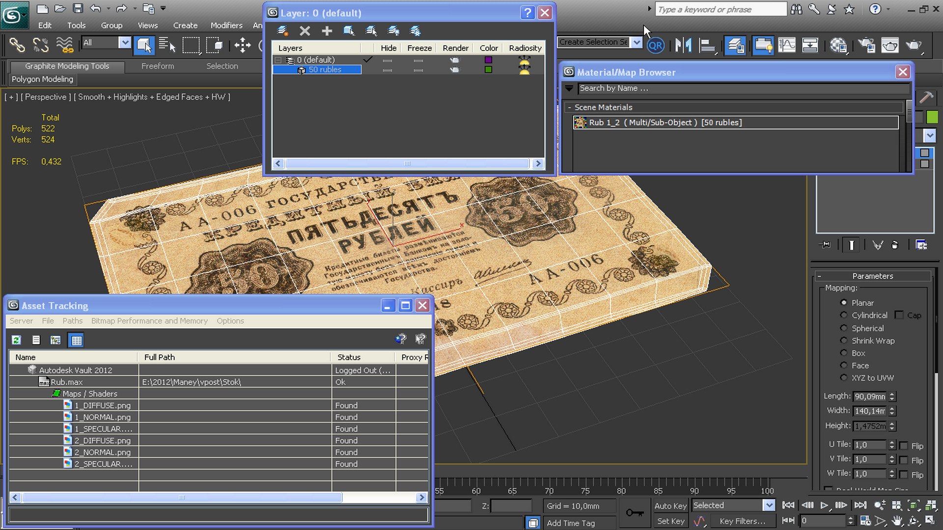
Task: Open Key Filters dialog
Action: [x=742, y=521]
